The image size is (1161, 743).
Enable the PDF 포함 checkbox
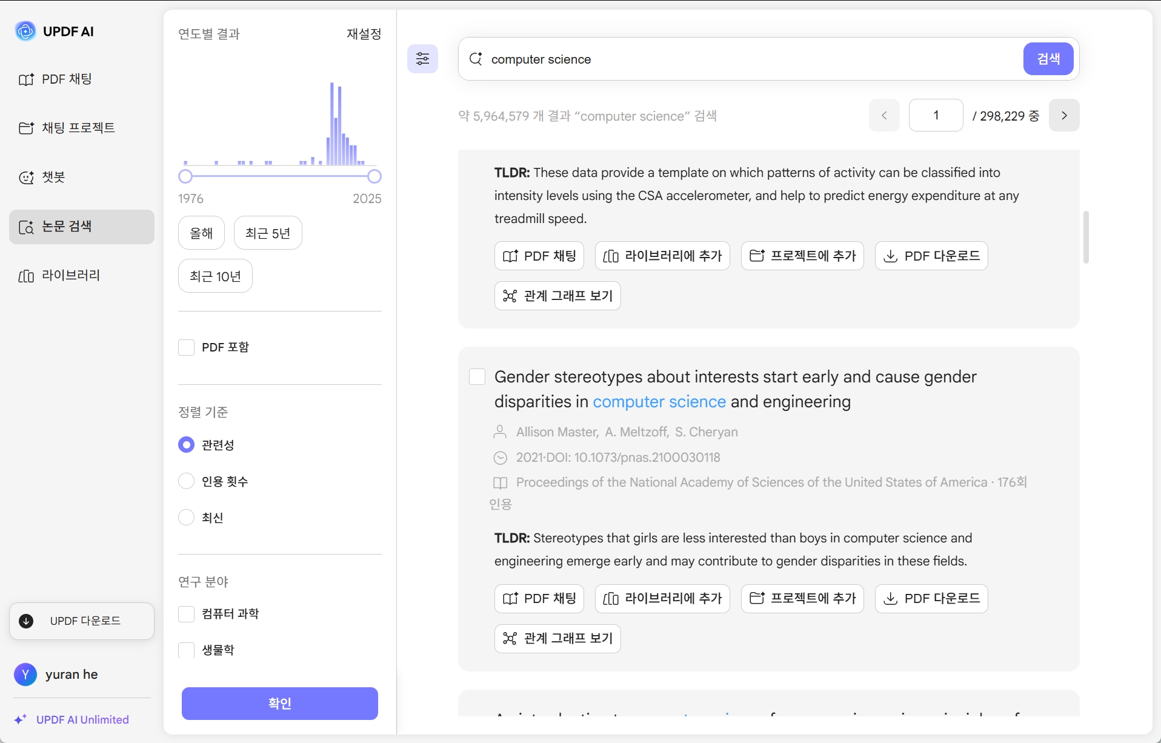tap(186, 347)
